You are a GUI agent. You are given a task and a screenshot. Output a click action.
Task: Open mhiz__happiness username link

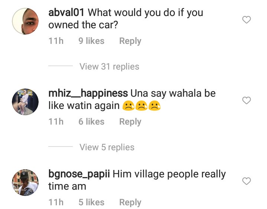tap(88, 93)
